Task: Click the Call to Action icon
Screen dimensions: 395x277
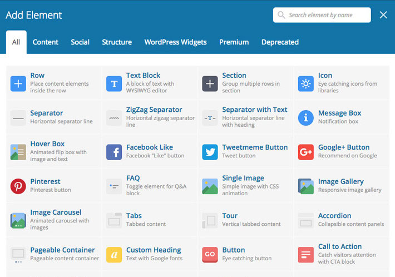Action: (305, 254)
